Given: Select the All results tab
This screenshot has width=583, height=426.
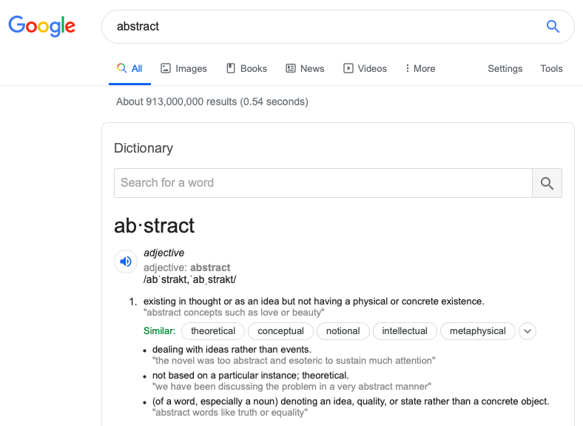Looking at the screenshot, I should pyautogui.click(x=129, y=68).
